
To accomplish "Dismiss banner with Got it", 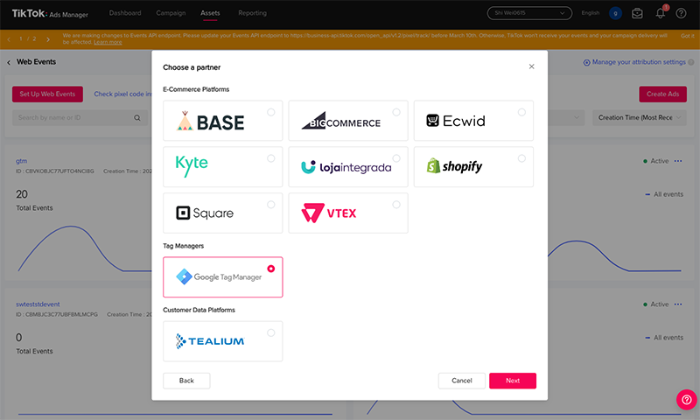I will click(688, 36).
